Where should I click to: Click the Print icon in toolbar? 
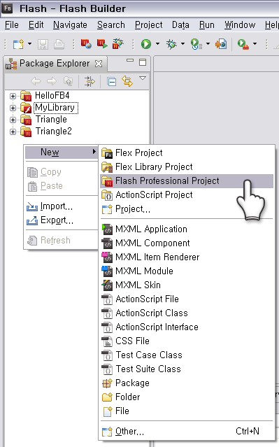[59, 44]
